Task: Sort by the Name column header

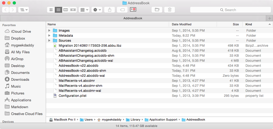Action: [107, 24]
